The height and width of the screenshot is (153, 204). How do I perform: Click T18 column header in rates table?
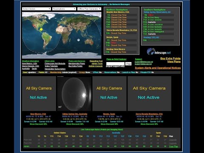point(165,136)
